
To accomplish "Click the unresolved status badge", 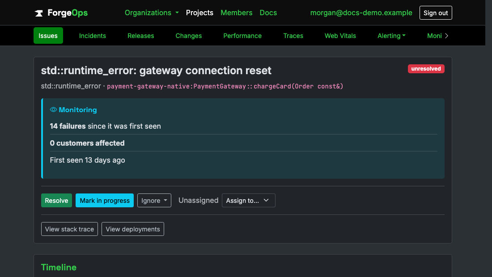I will coord(426,69).
